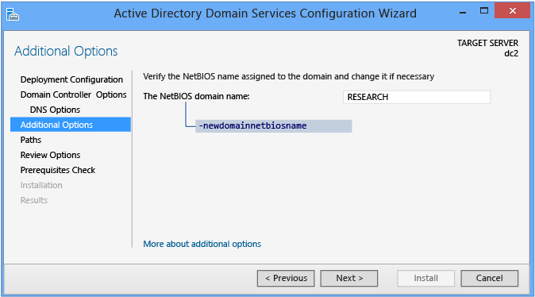
Task: Minimize the configuration wizard window
Action: [x=463, y=13]
